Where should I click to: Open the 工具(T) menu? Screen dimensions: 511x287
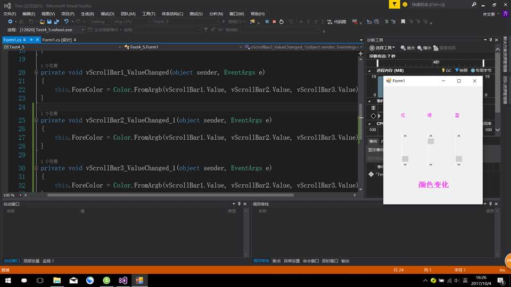(x=149, y=14)
